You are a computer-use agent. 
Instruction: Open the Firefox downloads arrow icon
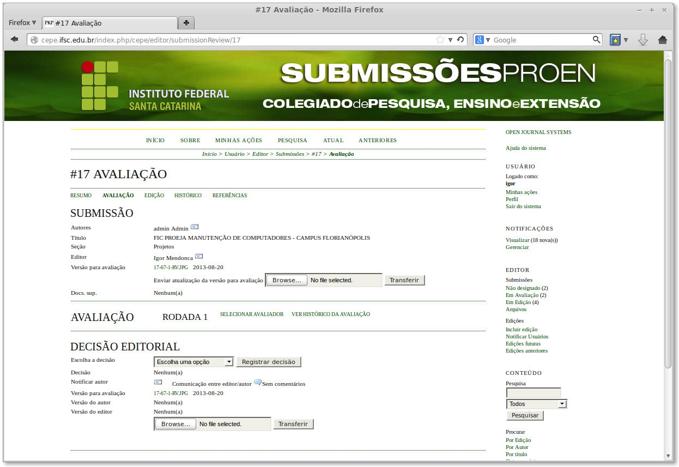click(x=643, y=40)
